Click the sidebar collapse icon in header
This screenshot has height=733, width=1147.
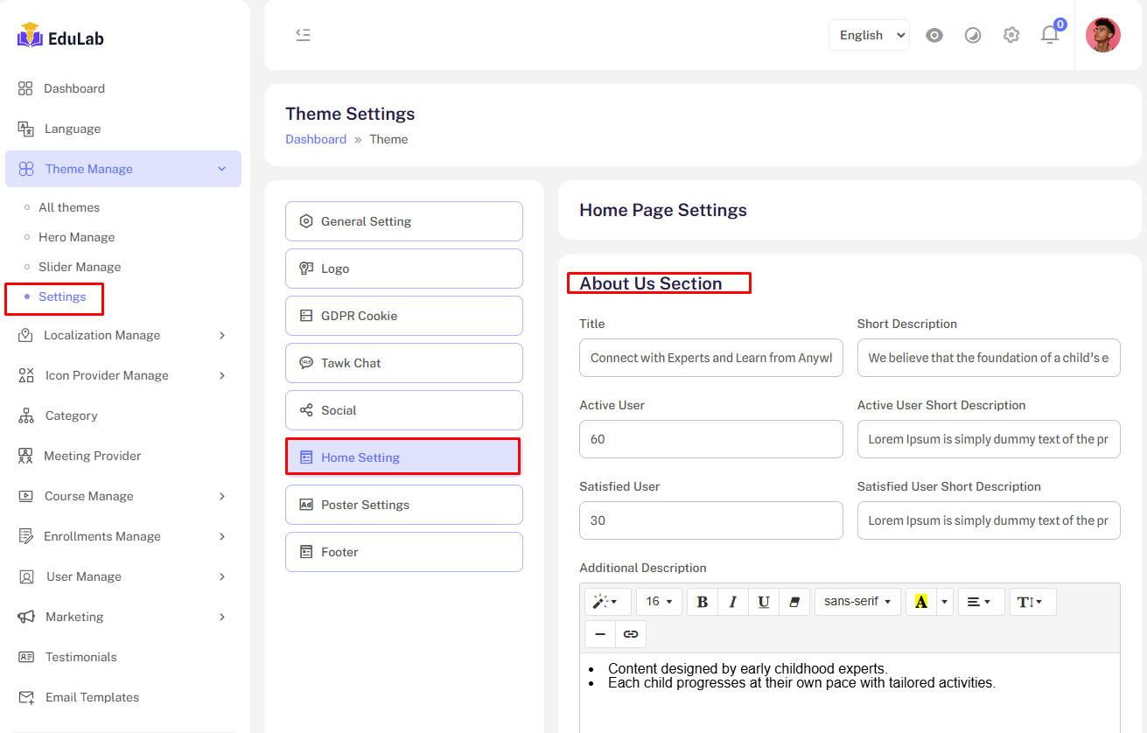pyautogui.click(x=303, y=35)
